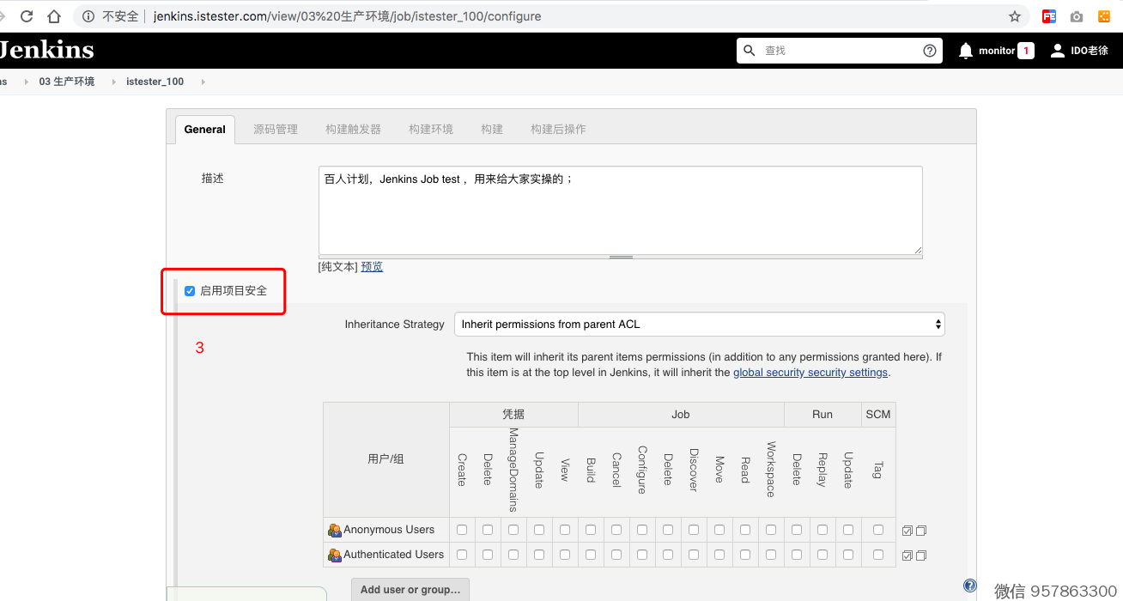Bookmark the page with the star icon

pos(1015,16)
